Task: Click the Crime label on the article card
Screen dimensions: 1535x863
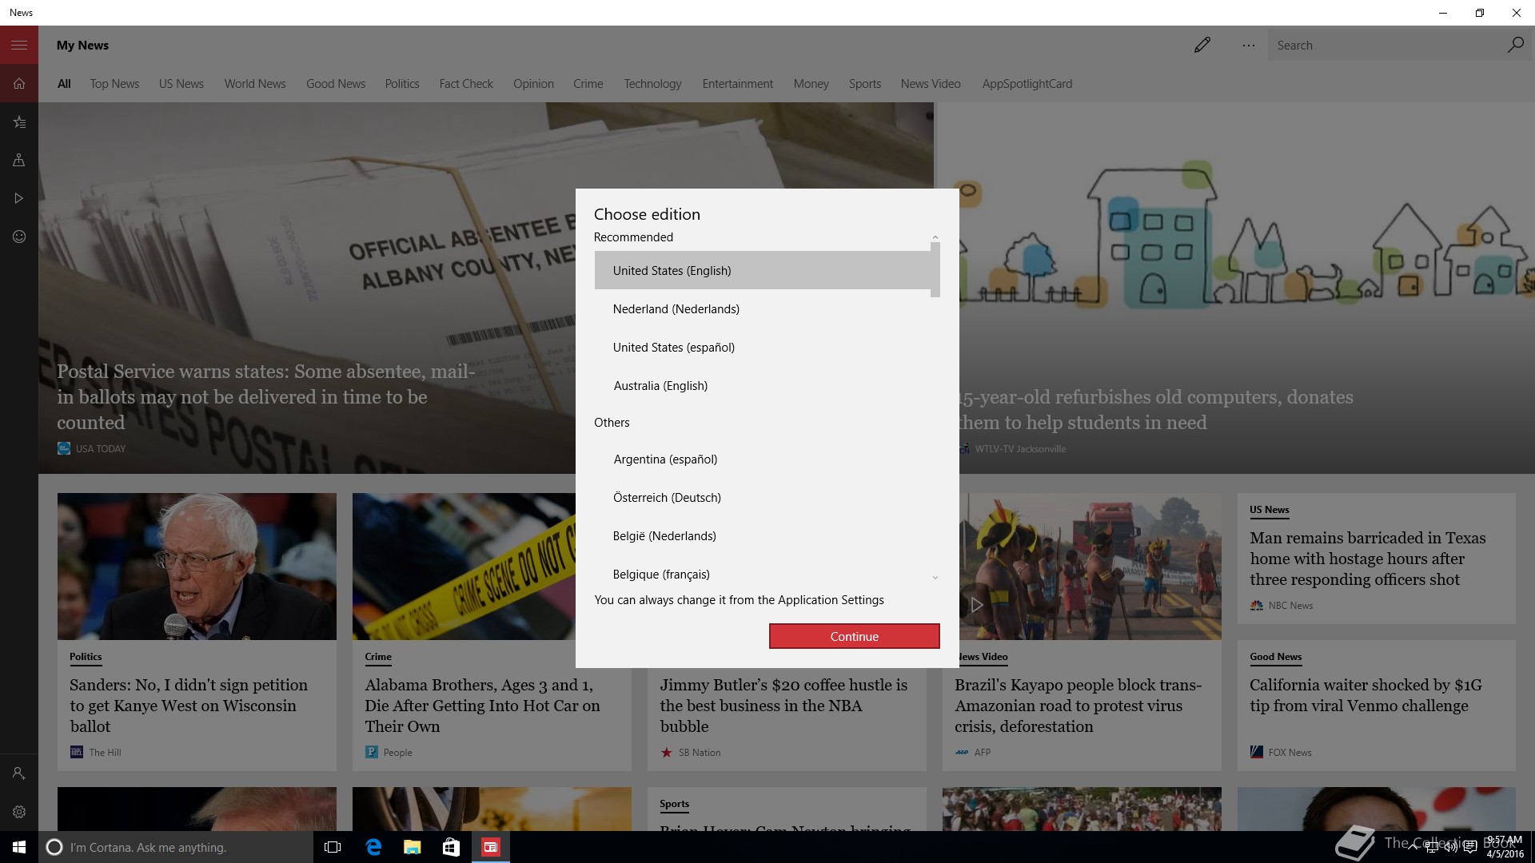Action: pyautogui.click(x=378, y=657)
